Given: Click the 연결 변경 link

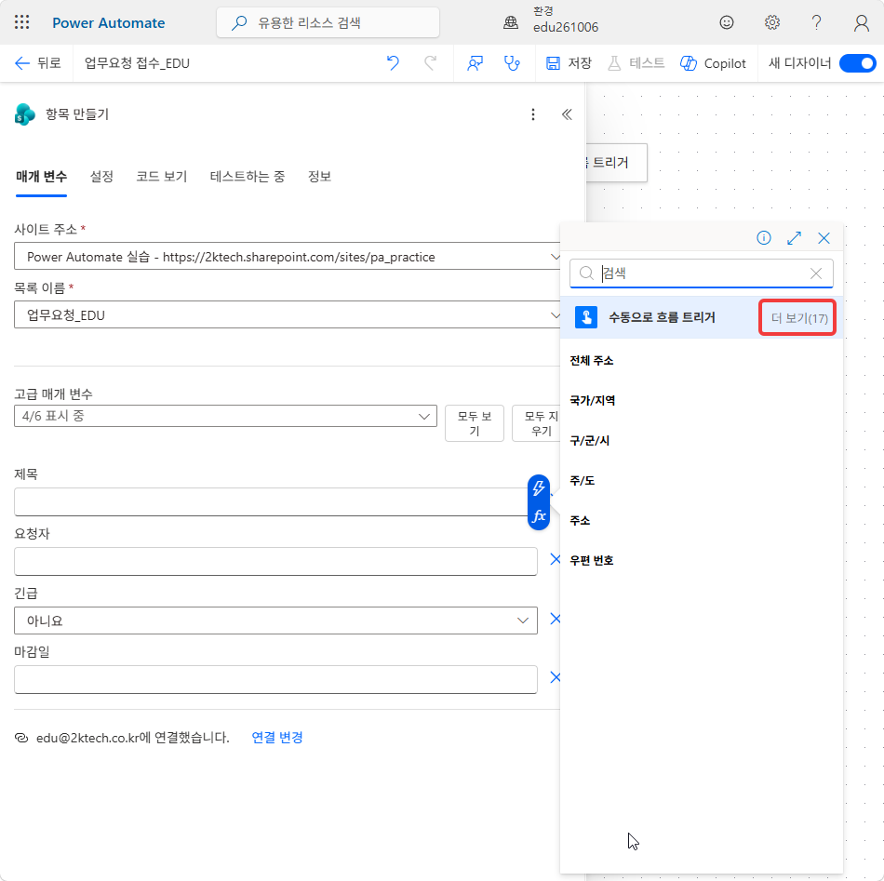Looking at the screenshot, I should coord(276,737).
